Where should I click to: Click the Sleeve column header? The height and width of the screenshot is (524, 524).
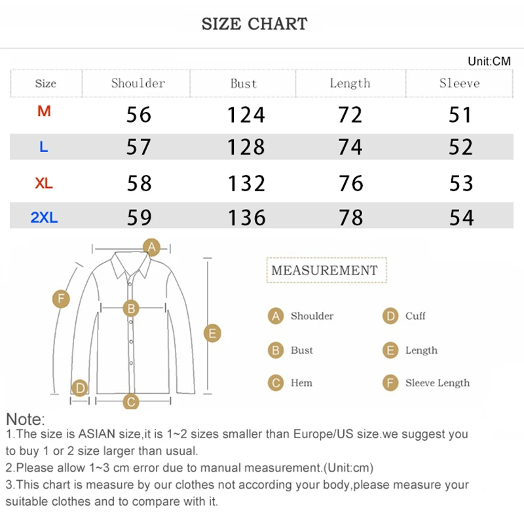(459, 83)
